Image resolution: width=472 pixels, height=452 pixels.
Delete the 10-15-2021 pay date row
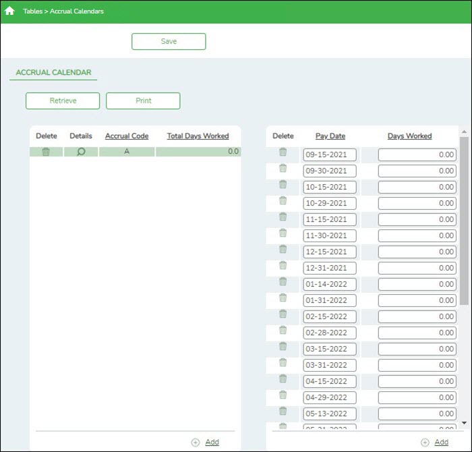pos(283,184)
